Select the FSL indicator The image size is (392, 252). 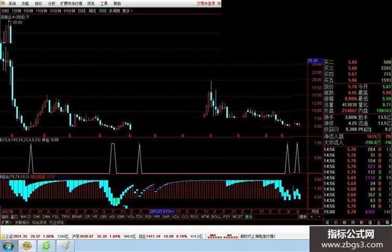(x=56, y=217)
